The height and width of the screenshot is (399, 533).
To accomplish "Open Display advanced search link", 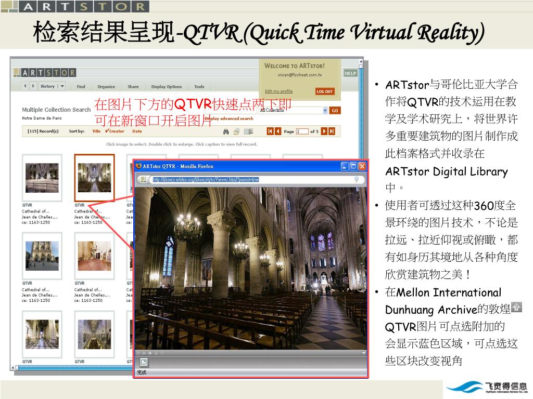I will (229, 118).
